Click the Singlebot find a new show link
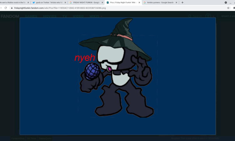The width and height of the screenshot is (235, 141). tap(195, 138)
